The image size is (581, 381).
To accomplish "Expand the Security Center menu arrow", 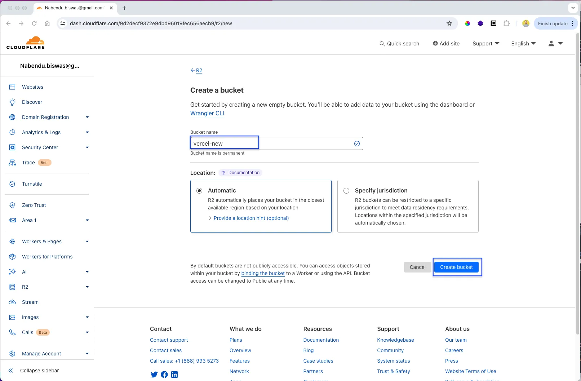I will point(87,147).
